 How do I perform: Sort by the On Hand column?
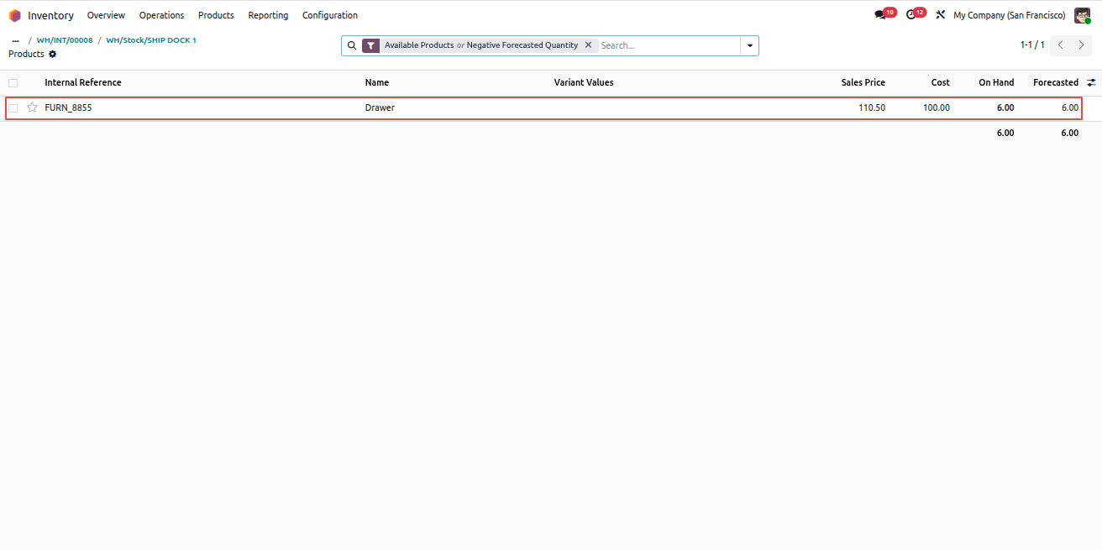click(x=996, y=82)
